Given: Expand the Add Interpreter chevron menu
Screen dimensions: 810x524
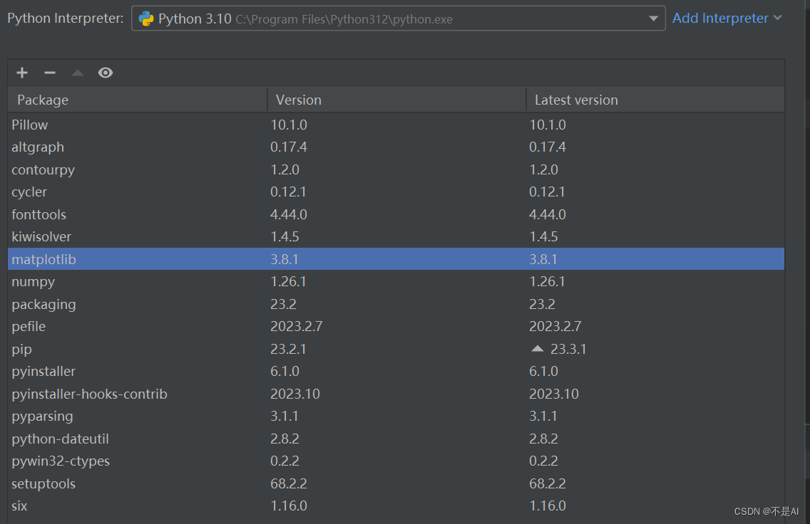Looking at the screenshot, I should (x=776, y=18).
